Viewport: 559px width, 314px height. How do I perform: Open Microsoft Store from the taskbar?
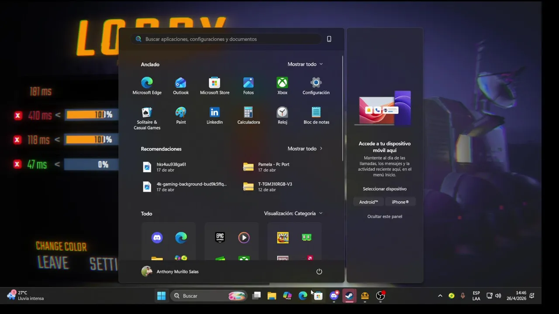pos(318,296)
